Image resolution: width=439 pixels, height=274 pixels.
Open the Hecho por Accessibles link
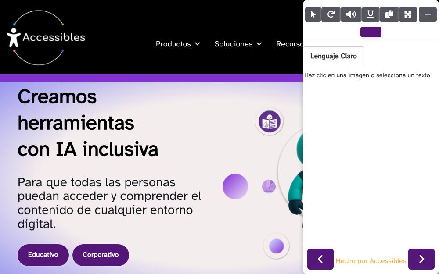pos(371,260)
